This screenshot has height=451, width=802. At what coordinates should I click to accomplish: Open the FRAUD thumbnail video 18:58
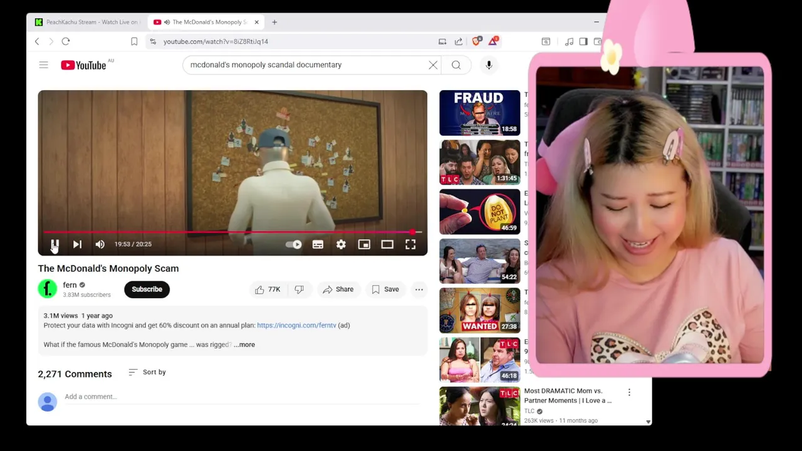[479, 113]
